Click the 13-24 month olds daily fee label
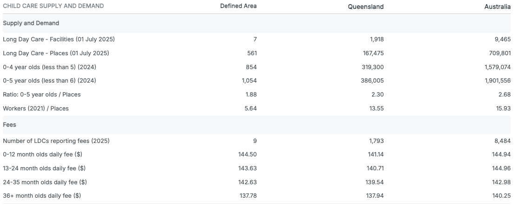The image size is (516, 207). pos(44,168)
